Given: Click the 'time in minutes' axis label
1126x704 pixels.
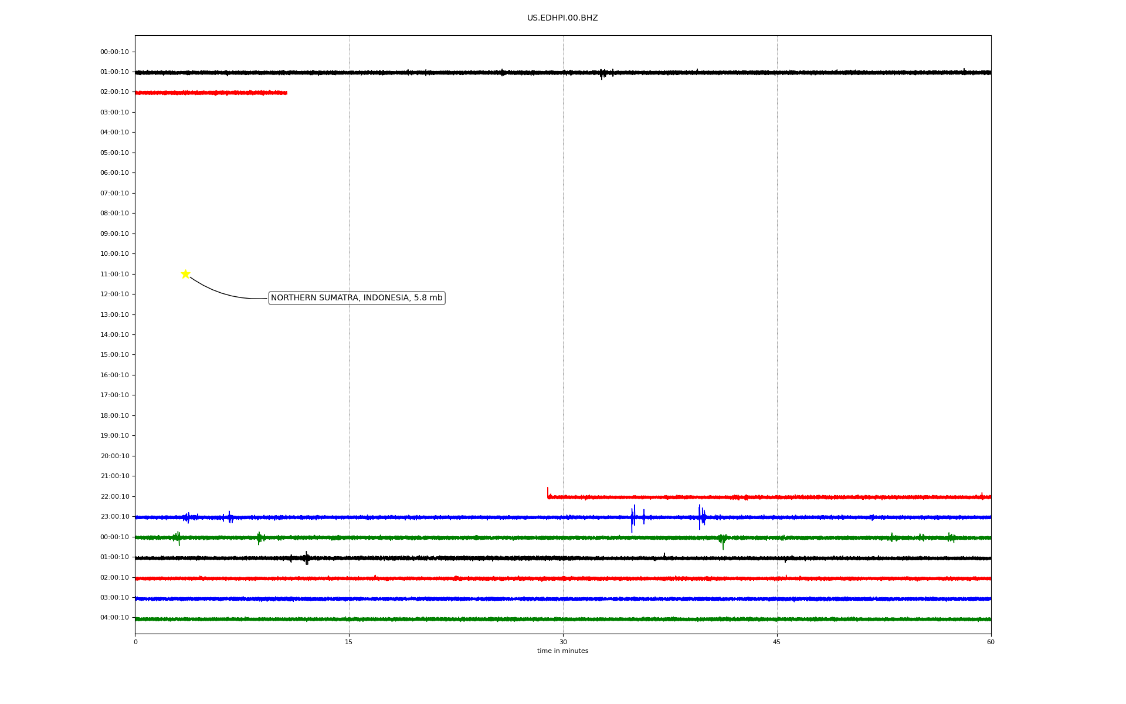Looking at the screenshot, I should point(562,651).
